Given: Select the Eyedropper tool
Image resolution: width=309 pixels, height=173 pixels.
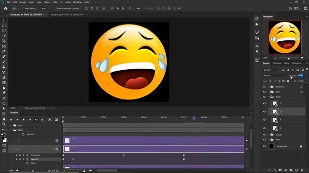Looking at the screenshot, I should (x=4, y=51).
